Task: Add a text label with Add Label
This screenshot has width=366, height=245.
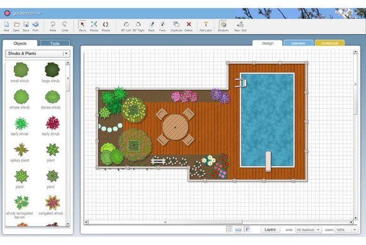Action: coord(206,26)
